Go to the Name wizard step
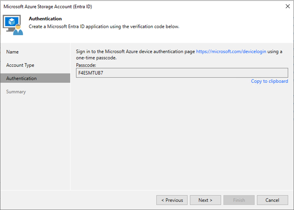This screenshot has height=210, width=294. coord(12,52)
